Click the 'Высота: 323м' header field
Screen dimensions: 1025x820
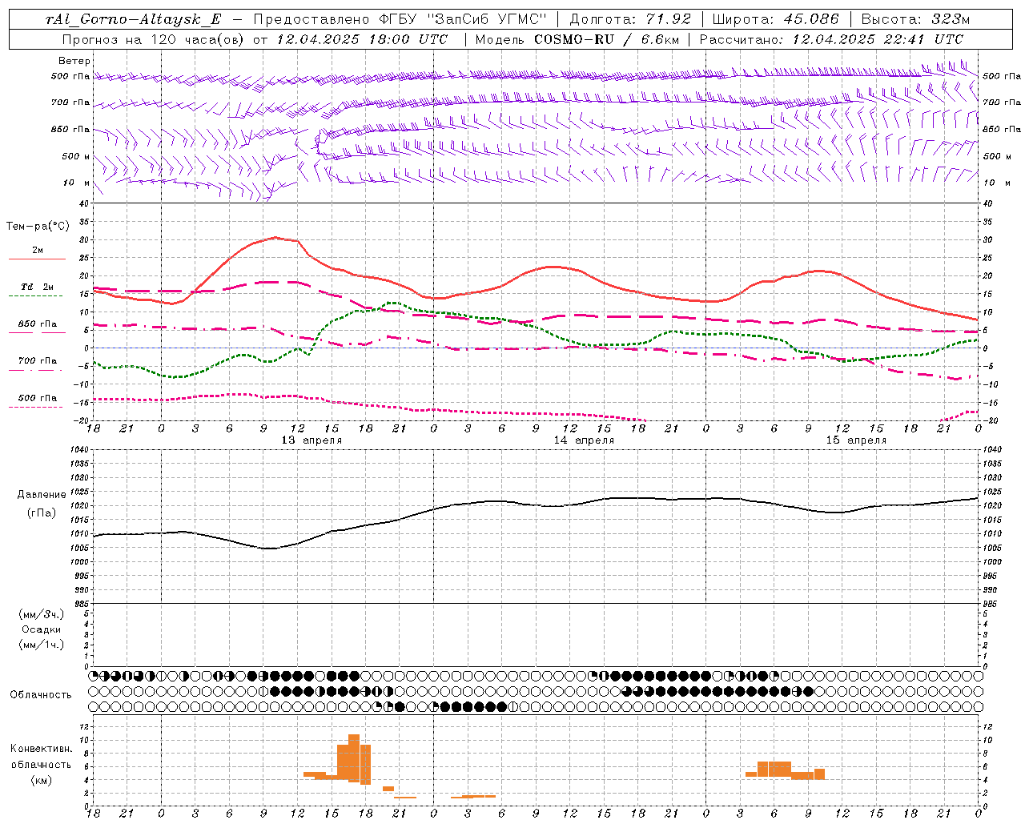(x=915, y=19)
